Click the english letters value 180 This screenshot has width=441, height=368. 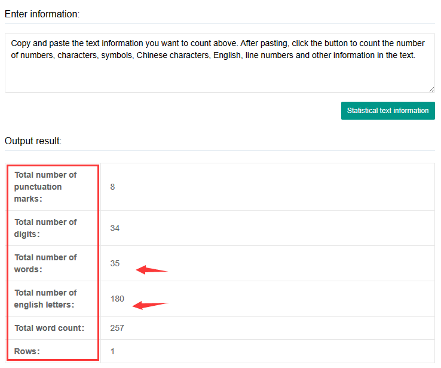pyautogui.click(x=117, y=299)
